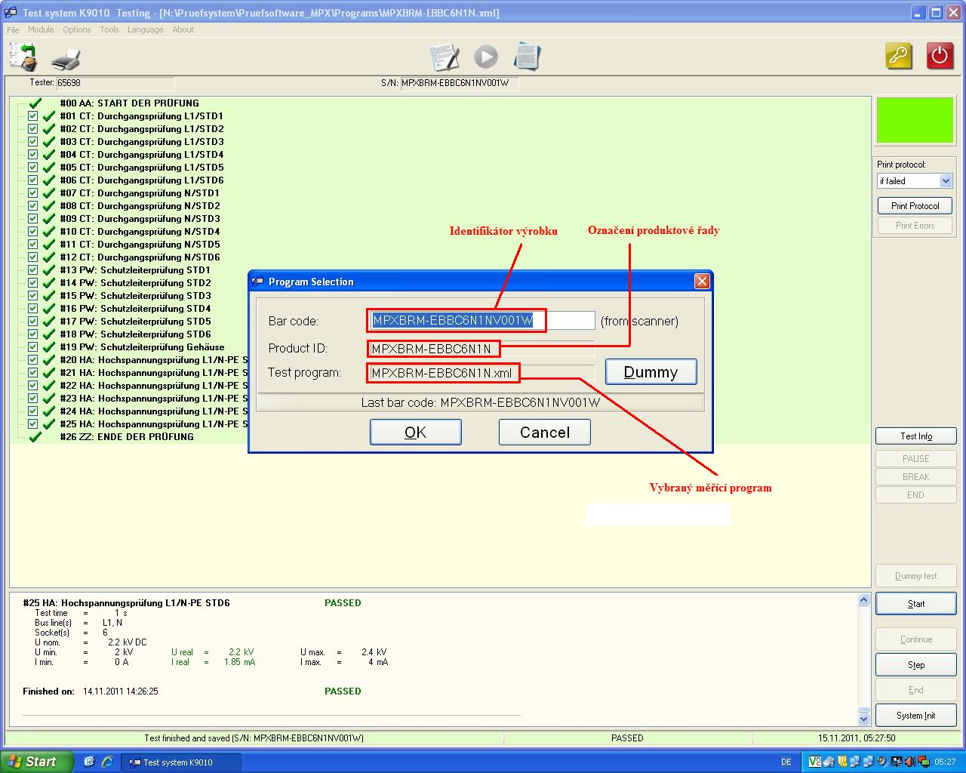
Task: Toggle checkbox for #10 CT Durchgangsprüfung N/STD4
Action: pyautogui.click(x=32, y=232)
